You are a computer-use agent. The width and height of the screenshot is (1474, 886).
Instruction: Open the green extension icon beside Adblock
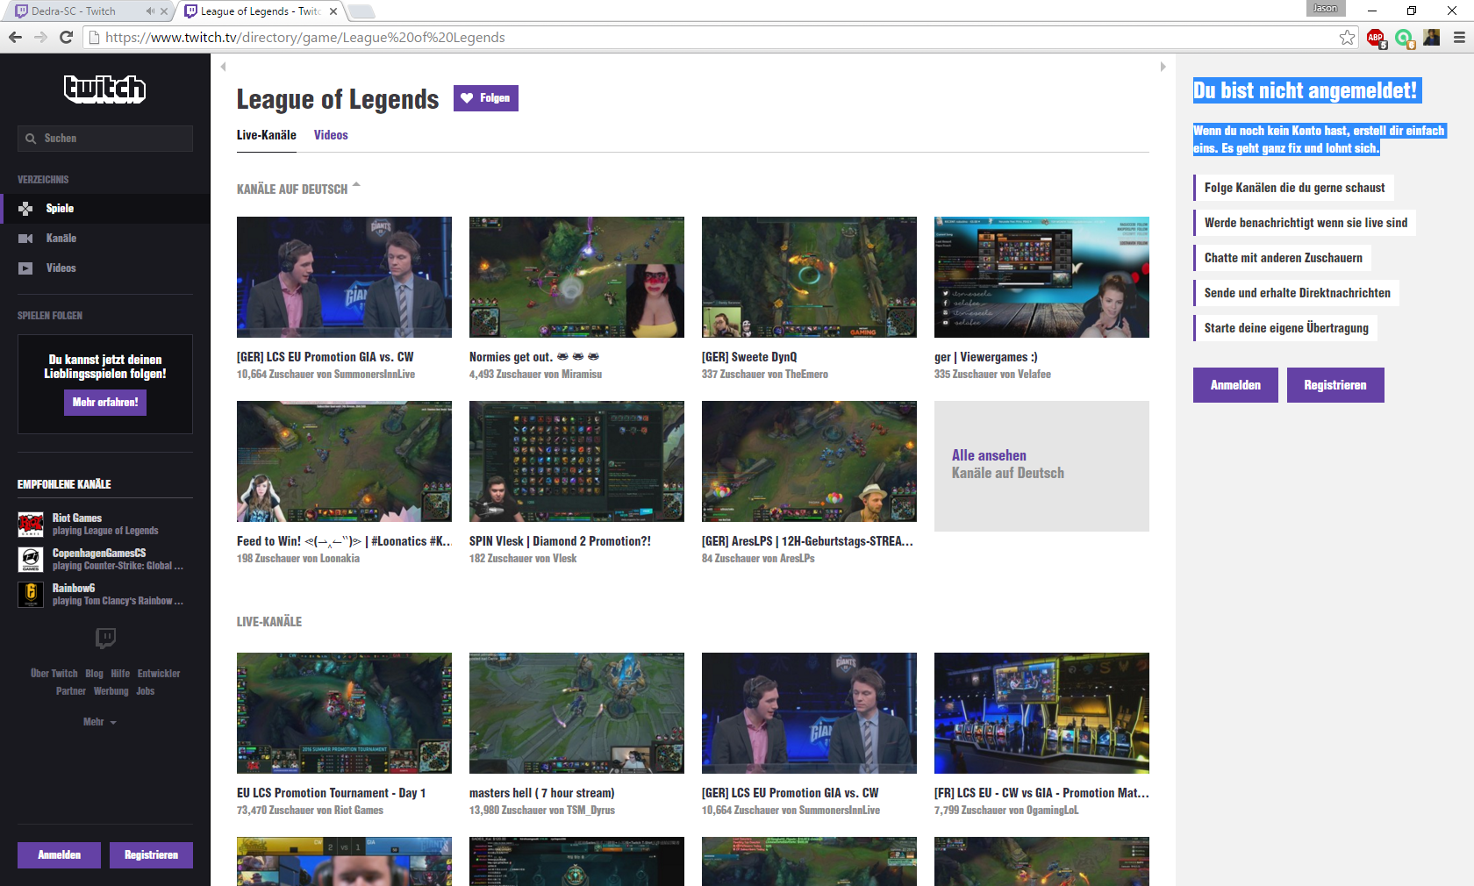click(x=1404, y=38)
